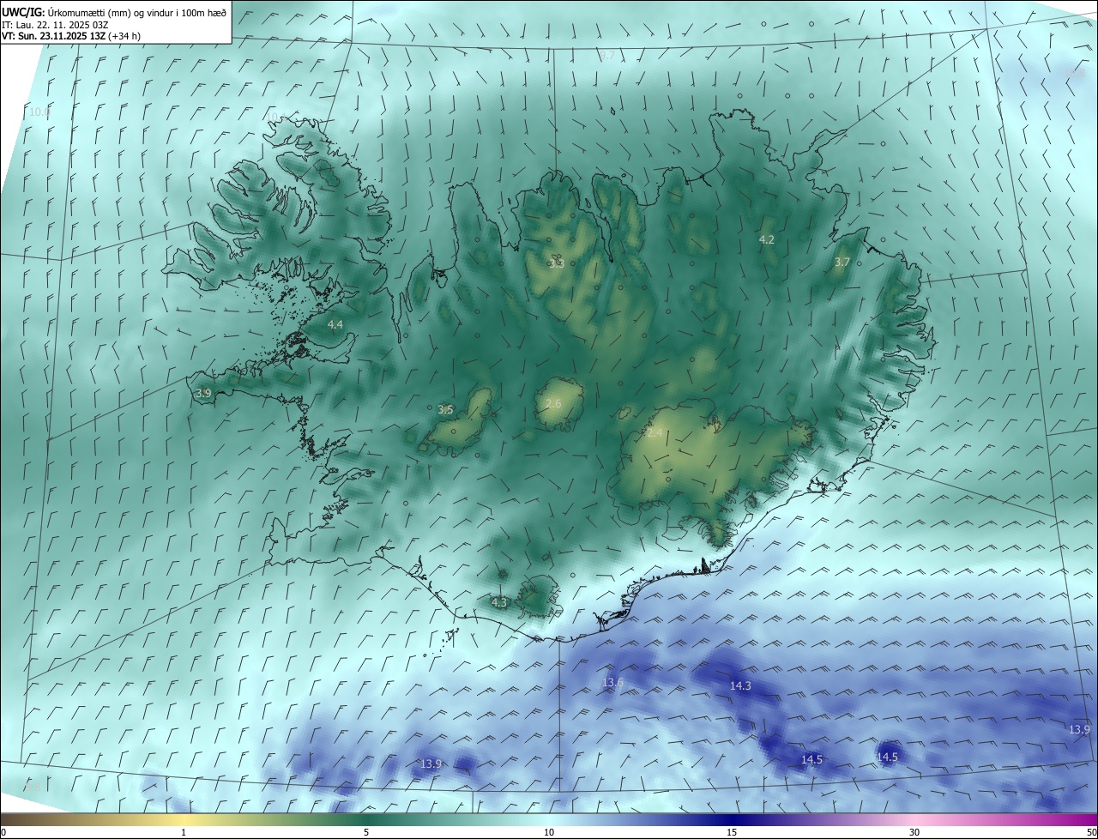This screenshot has height=839, width=1098.
Task: Click the 14.3 value label
Action: click(740, 685)
